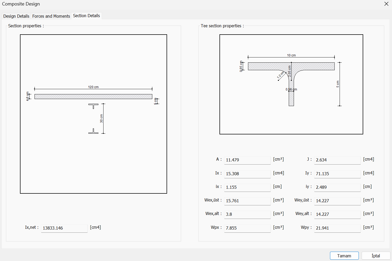Click the Wex,alt value field
392x261 pixels.
point(247,214)
